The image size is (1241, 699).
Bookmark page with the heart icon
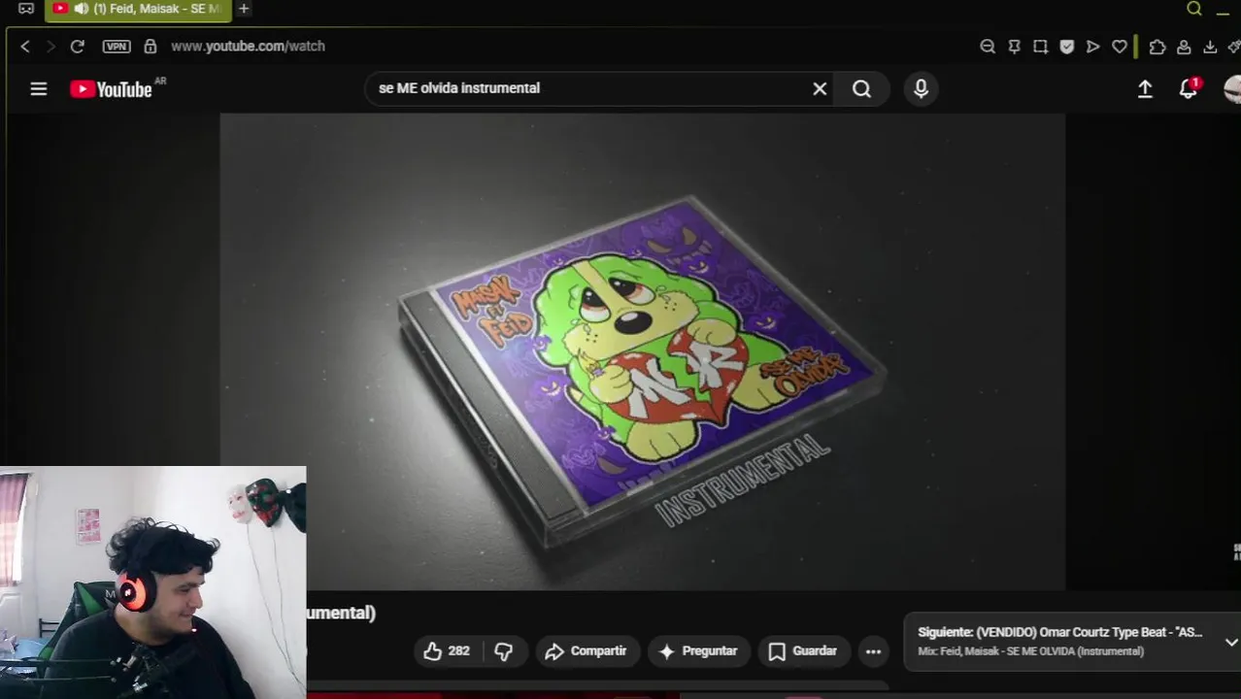pos(1120,46)
